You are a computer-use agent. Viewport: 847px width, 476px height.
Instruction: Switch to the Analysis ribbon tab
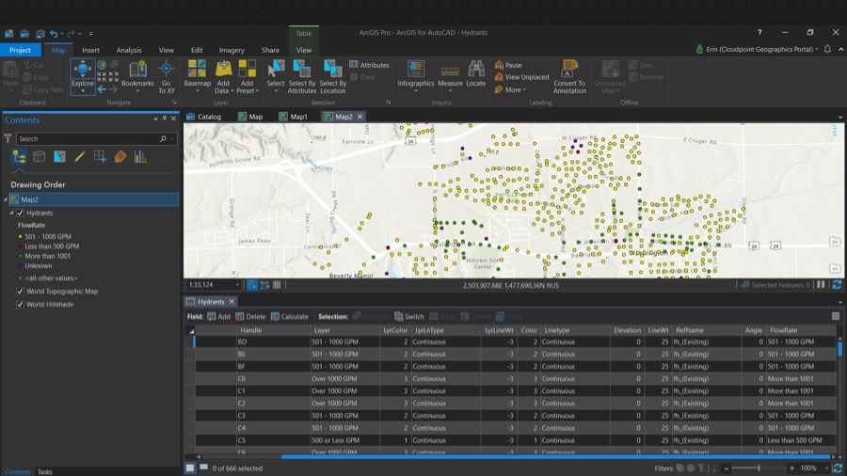click(x=129, y=50)
